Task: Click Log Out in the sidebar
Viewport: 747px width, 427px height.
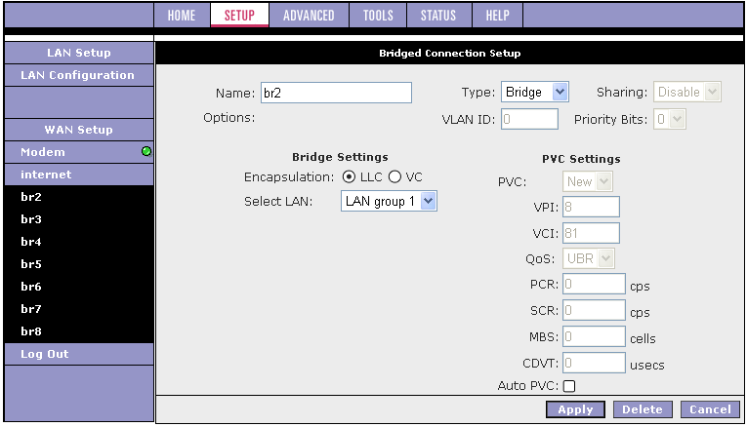Action: 79,354
